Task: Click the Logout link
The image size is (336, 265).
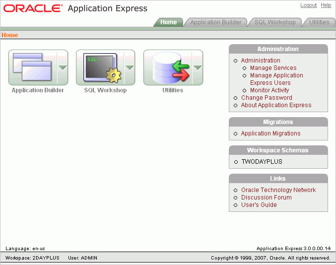Action: [x=308, y=5]
